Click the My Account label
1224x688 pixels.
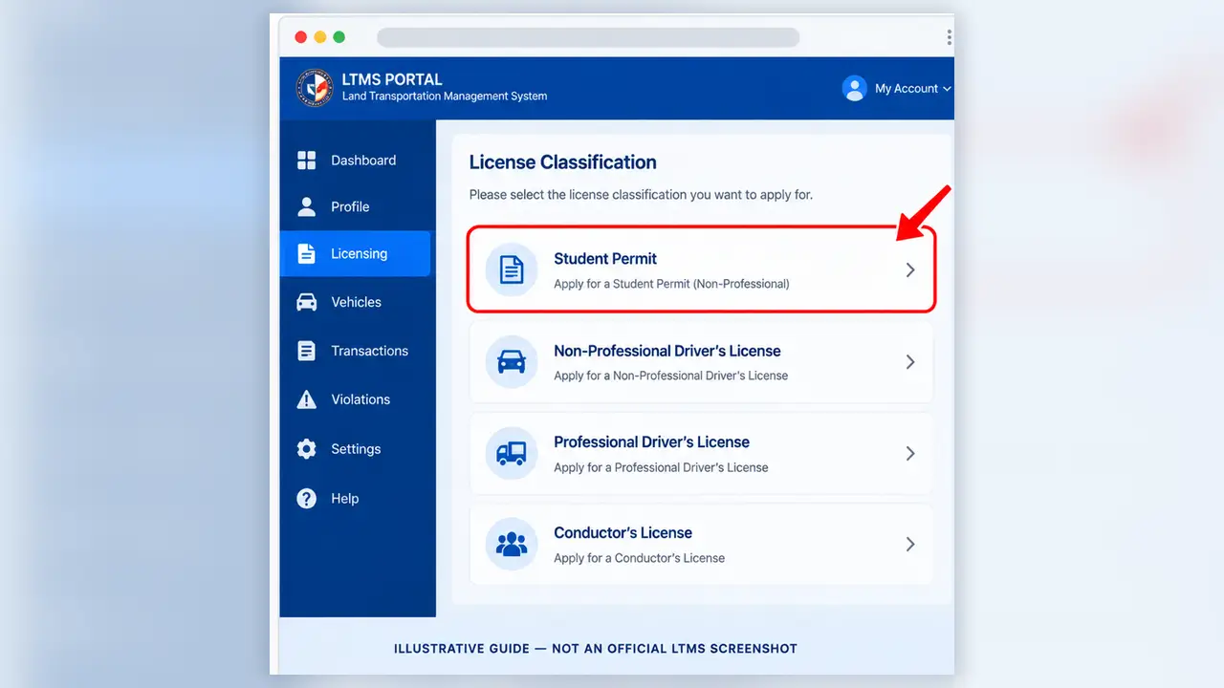pyautogui.click(x=907, y=88)
